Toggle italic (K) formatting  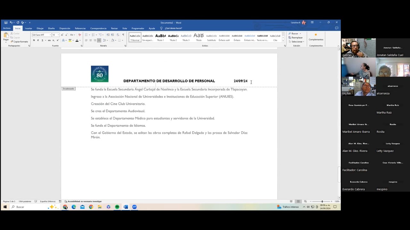pos(38,40)
